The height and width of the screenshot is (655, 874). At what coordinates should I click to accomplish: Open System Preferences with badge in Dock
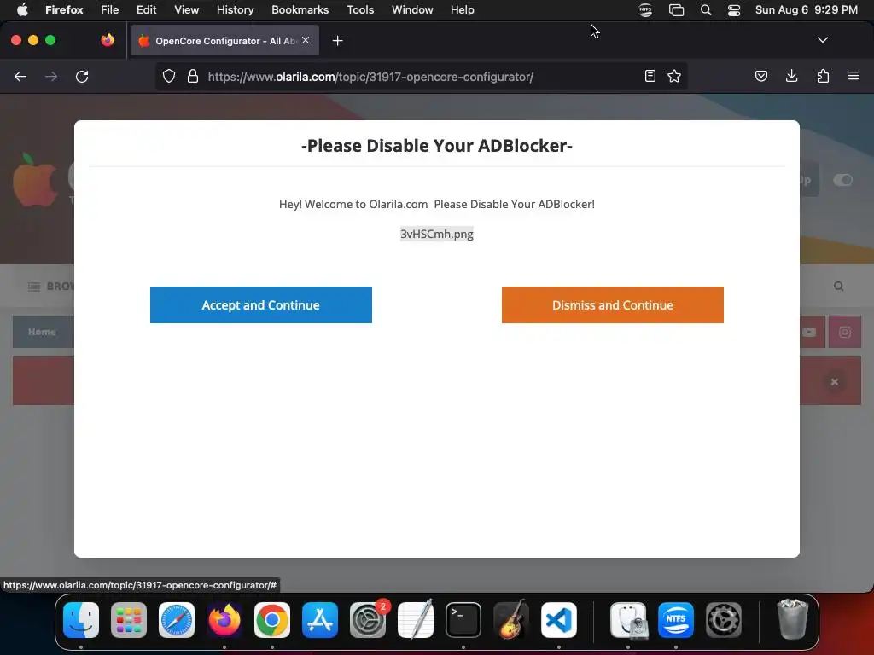click(x=368, y=620)
